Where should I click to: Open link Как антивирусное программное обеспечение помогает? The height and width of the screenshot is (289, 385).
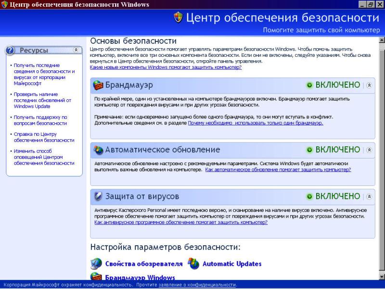[181, 223]
